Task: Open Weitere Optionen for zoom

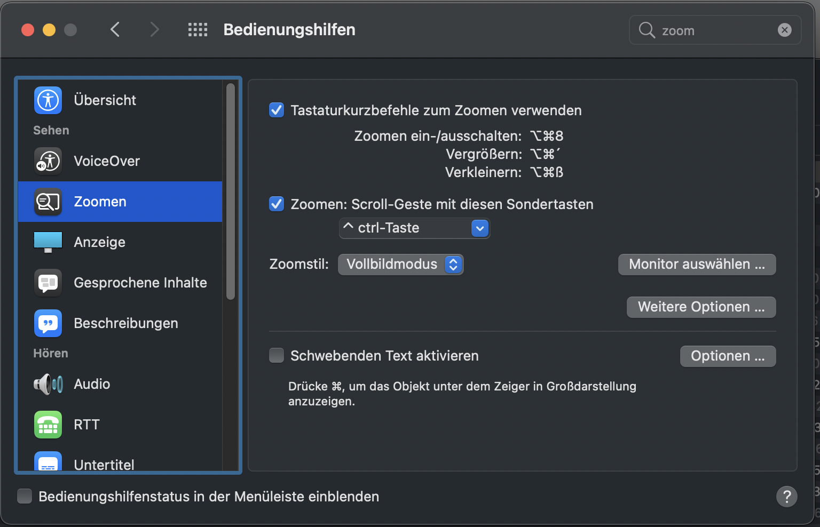Action: 701,307
